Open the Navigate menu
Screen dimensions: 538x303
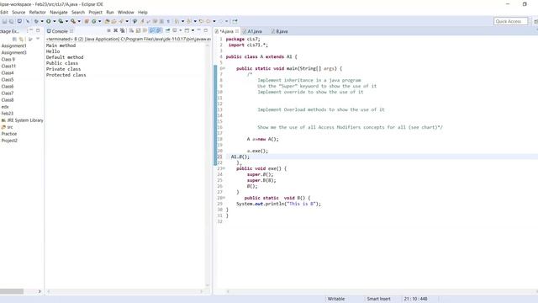[59, 12]
